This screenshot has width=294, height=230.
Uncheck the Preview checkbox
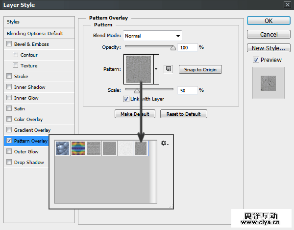click(x=256, y=60)
